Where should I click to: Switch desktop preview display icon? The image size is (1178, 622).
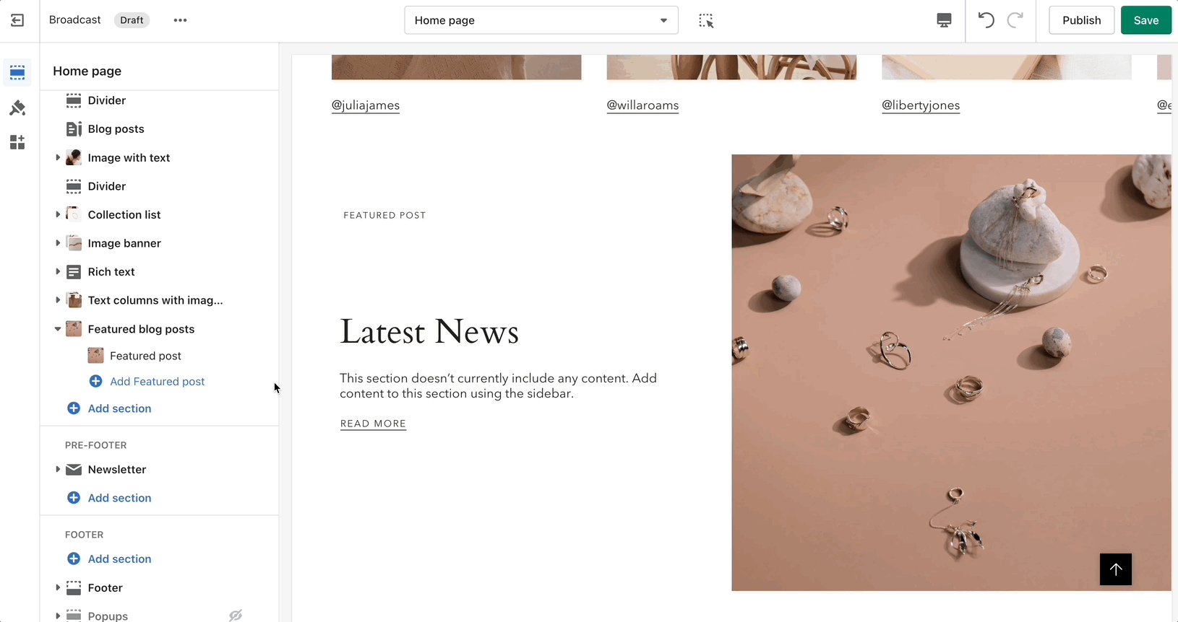point(944,20)
